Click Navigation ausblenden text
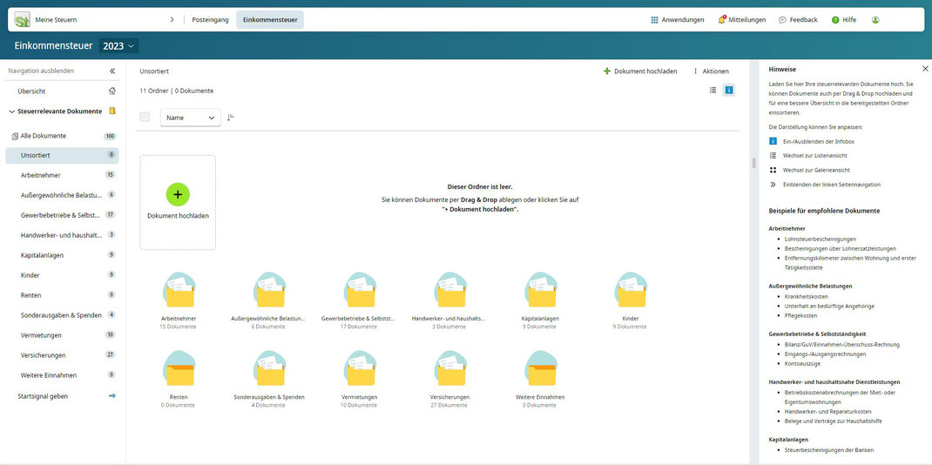Image resolution: width=932 pixels, height=465 pixels. (x=41, y=71)
